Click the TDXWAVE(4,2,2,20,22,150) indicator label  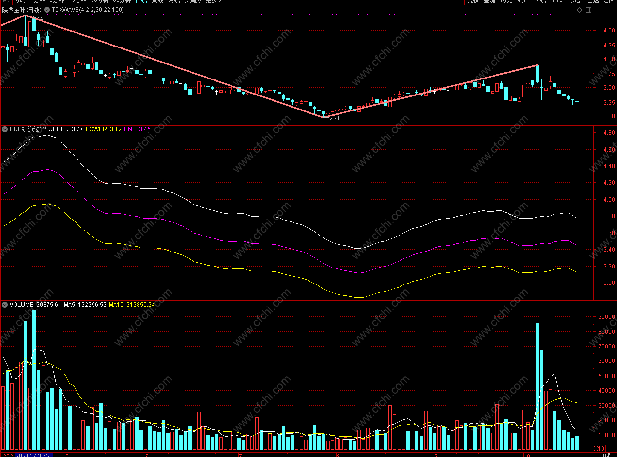[x=87, y=10]
